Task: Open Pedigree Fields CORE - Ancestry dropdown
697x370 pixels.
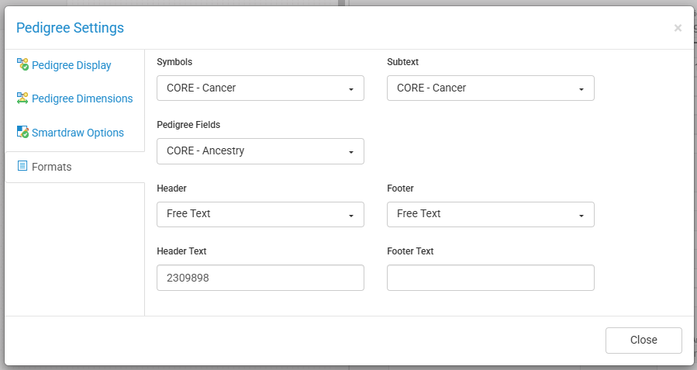Action: [260, 151]
